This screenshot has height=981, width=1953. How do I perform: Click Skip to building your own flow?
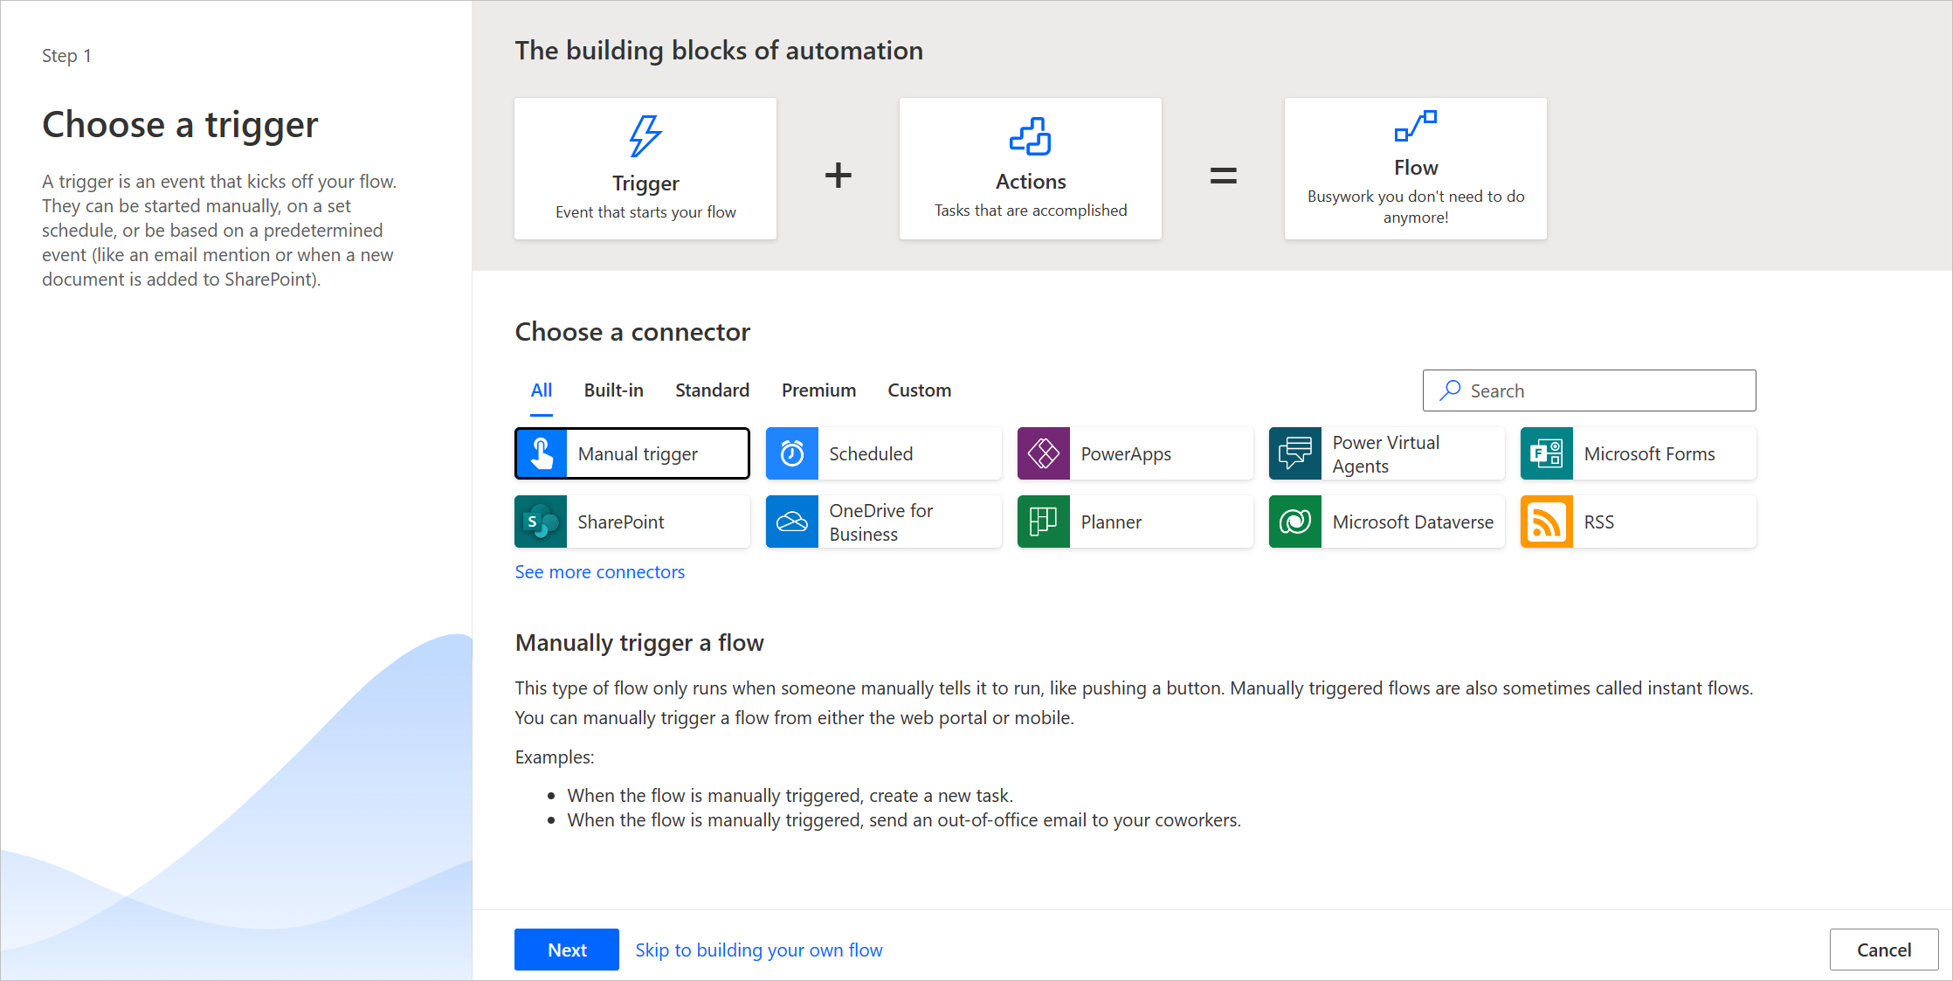tap(760, 947)
